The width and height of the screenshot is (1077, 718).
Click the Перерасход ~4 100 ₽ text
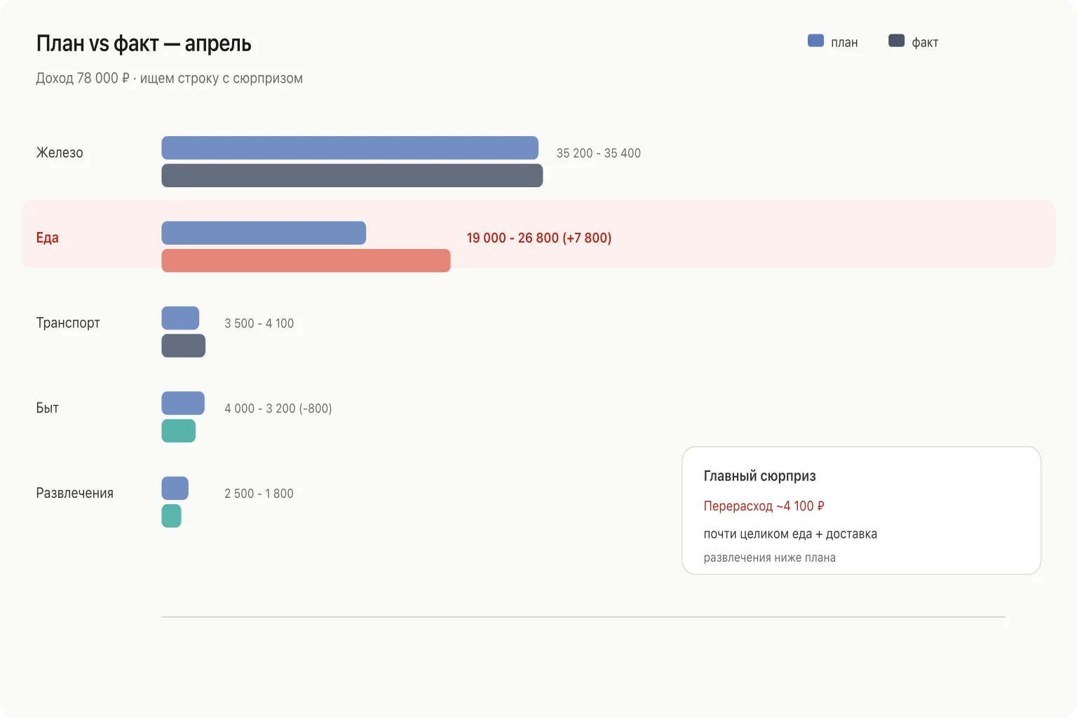pyautogui.click(x=764, y=506)
